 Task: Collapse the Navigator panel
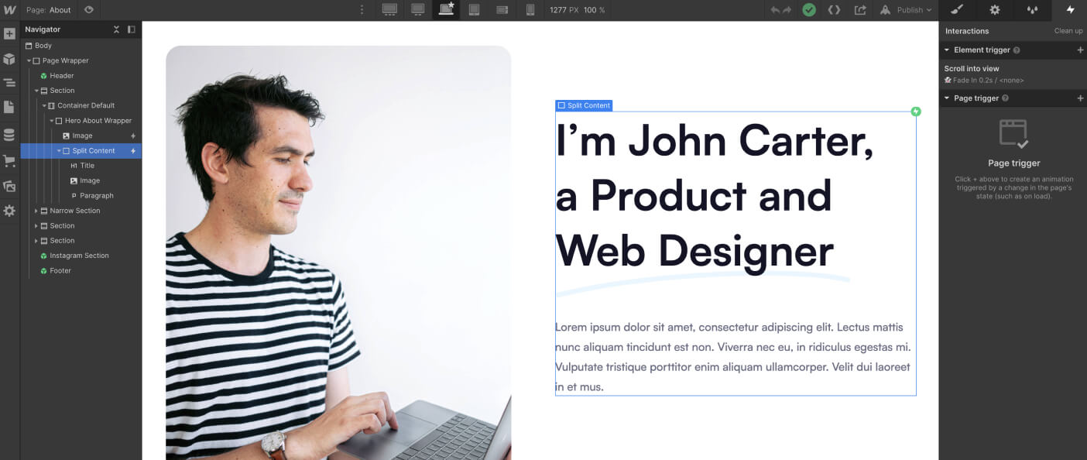pos(116,29)
